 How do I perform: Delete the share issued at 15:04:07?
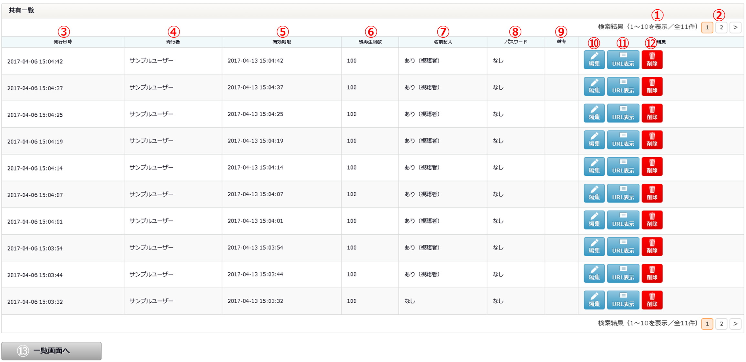click(x=652, y=193)
